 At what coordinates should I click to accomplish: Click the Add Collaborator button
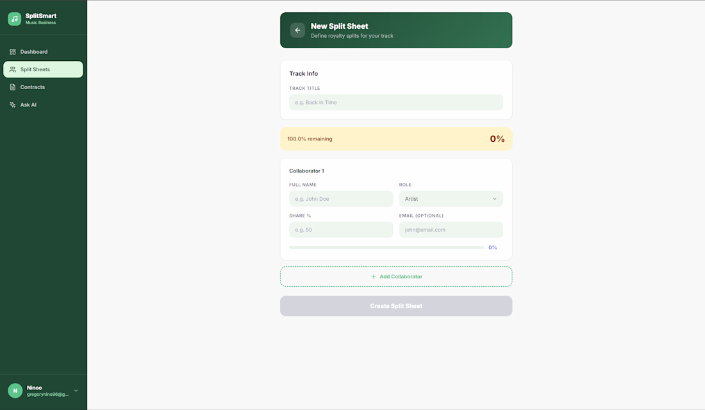click(x=396, y=277)
